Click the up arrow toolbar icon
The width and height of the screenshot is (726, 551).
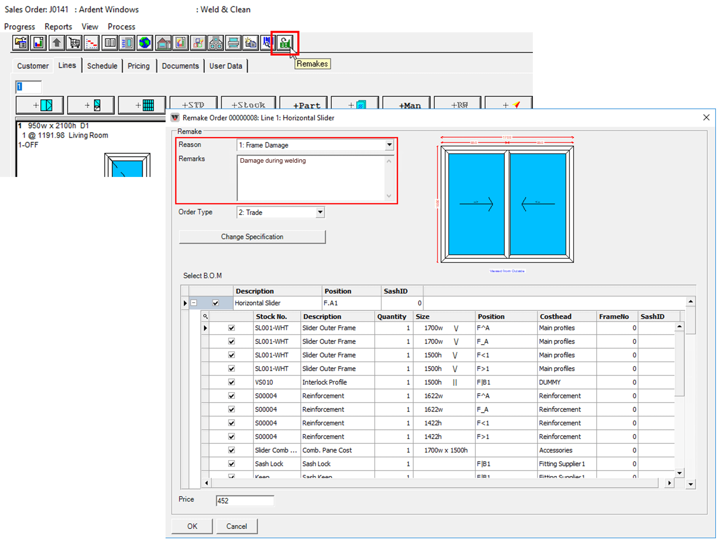(56, 43)
